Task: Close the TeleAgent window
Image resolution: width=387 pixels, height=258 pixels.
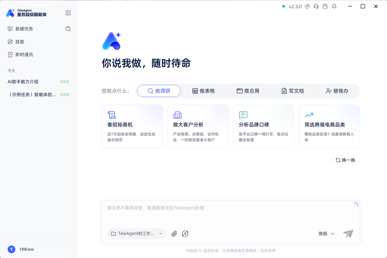Action: (376, 6)
